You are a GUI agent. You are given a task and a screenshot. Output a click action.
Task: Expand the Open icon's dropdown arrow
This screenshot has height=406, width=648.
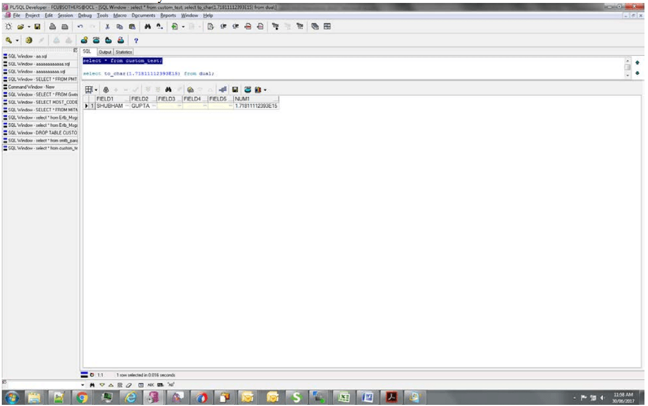tap(29, 27)
